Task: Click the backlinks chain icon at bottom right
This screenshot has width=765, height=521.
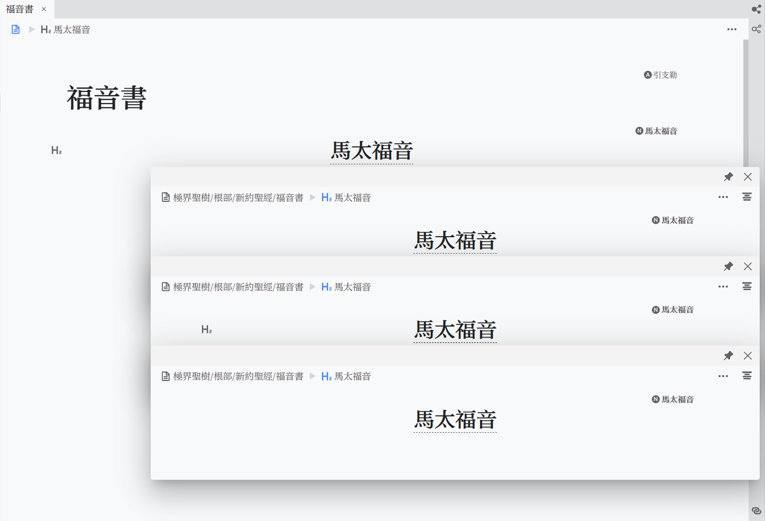Action: 755,510
